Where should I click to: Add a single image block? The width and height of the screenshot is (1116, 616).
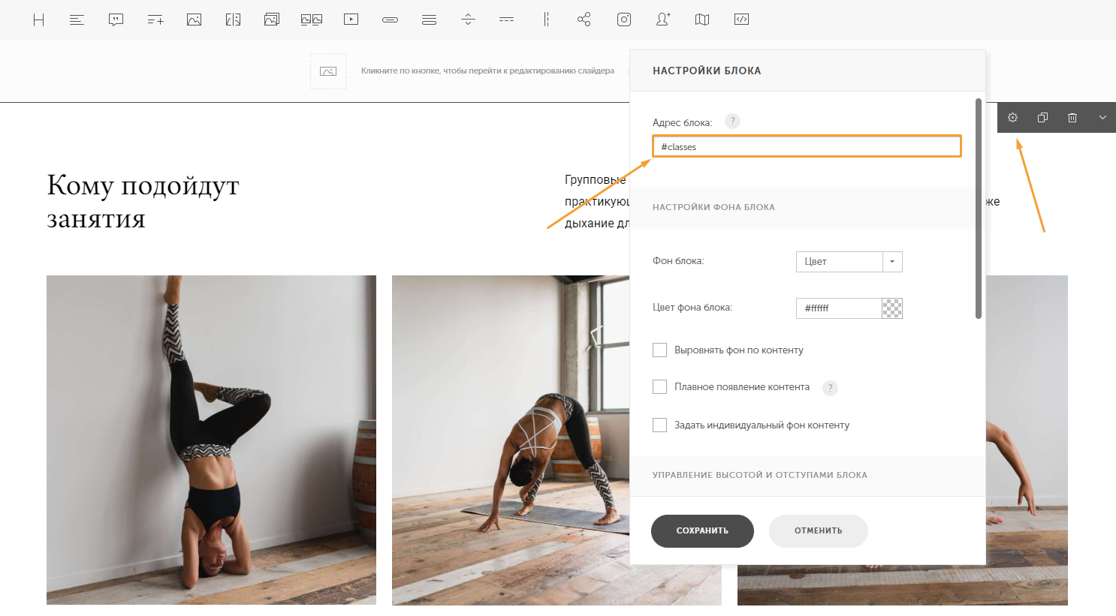coord(194,20)
